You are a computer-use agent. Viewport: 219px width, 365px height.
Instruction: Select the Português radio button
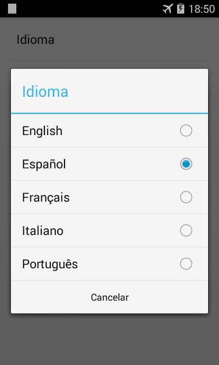186,264
